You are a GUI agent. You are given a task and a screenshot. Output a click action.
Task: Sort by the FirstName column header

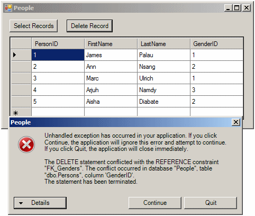pos(111,43)
